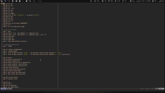Viewport: 165px width, 93px height.
Task: Click the 'paste_symlink relative=False' line
Action: pos(15,64)
